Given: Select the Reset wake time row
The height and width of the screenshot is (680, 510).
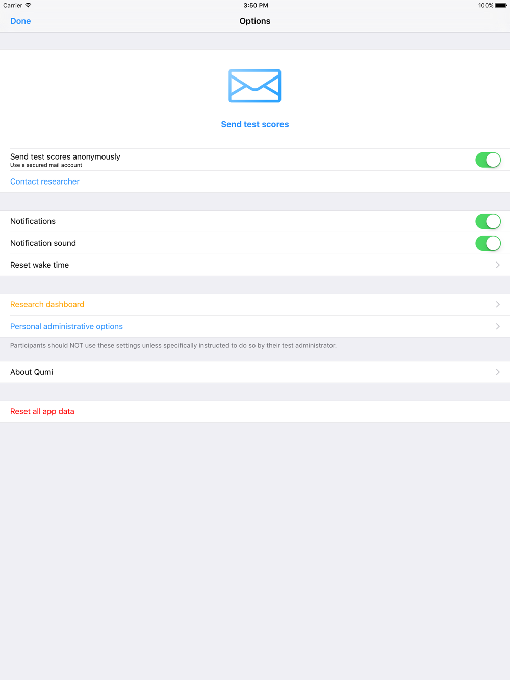Looking at the screenshot, I should pos(255,265).
